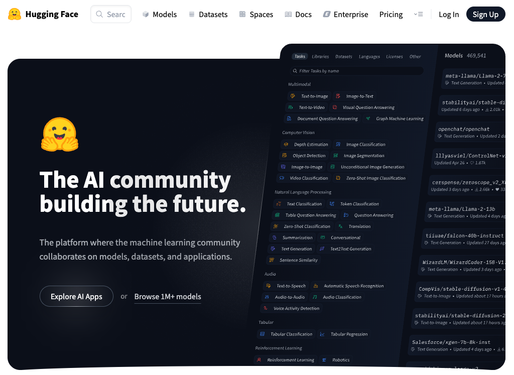This screenshot has width=514, height=375.
Task: Open the Datasets navigation link
Action: pyautogui.click(x=208, y=15)
